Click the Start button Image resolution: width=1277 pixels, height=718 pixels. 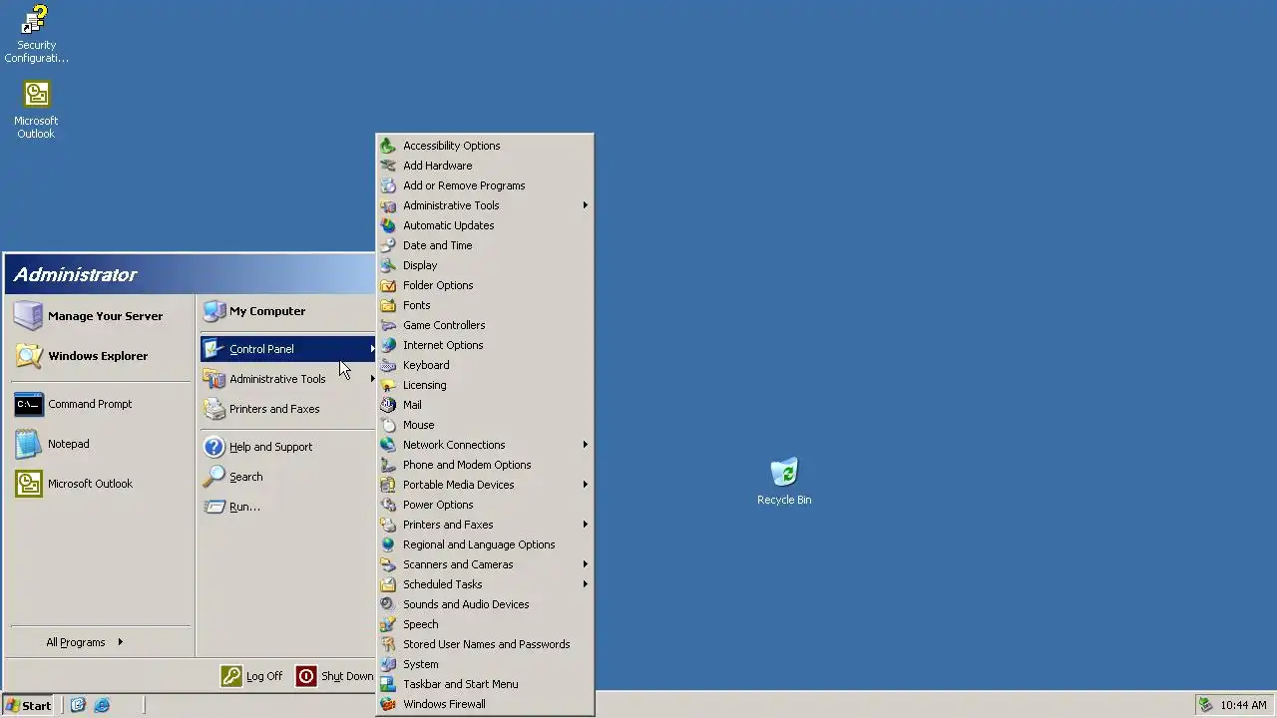pos(29,705)
